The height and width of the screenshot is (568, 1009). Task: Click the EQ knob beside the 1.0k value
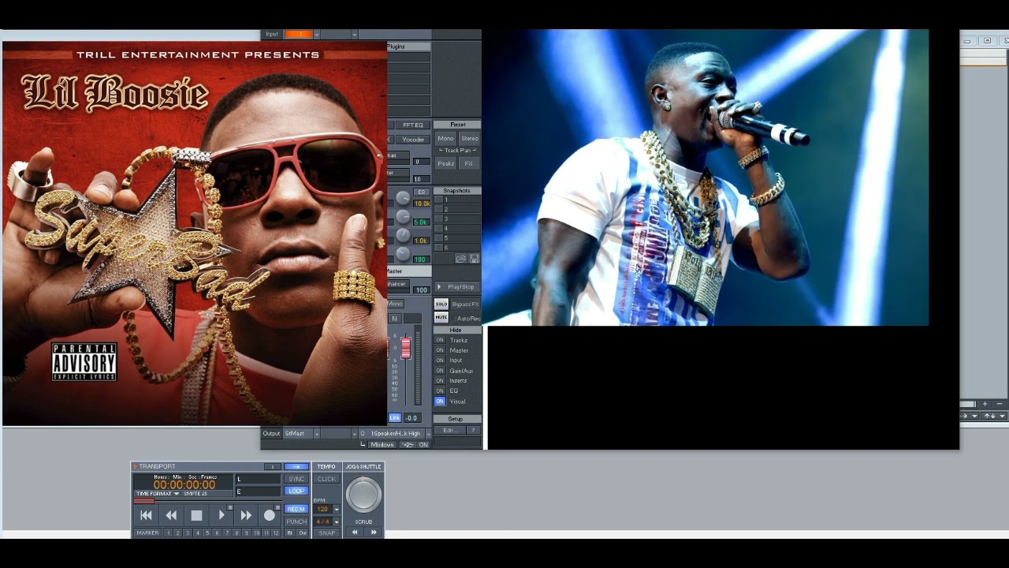pyautogui.click(x=403, y=236)
